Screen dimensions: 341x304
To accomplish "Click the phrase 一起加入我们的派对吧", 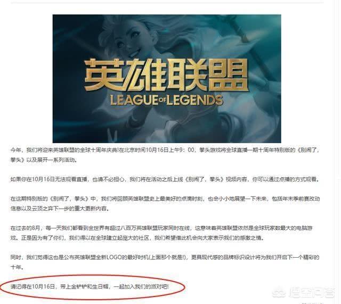I will [x=141, y=287].
